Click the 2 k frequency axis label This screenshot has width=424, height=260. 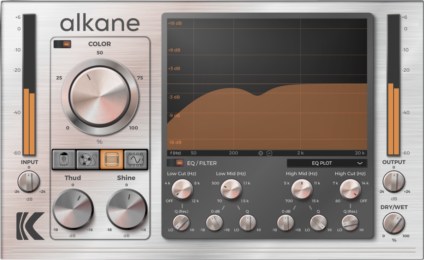pos(300,153)
